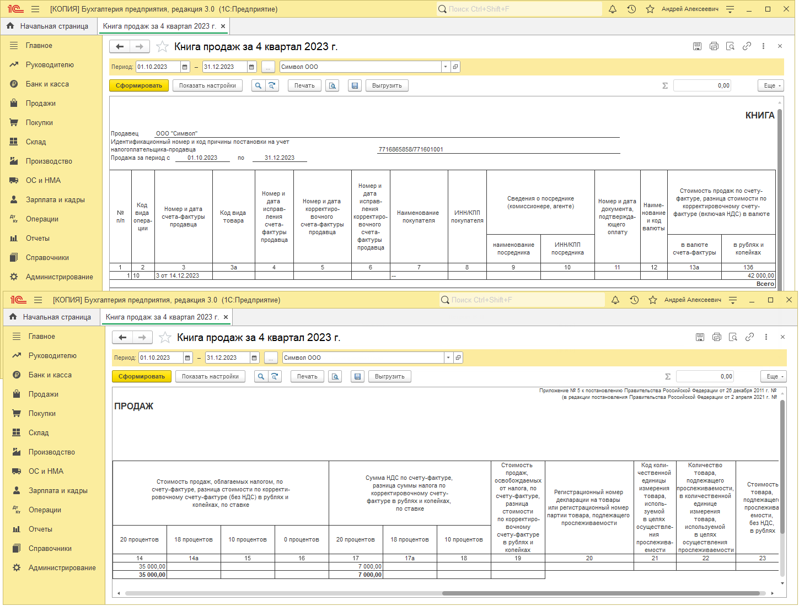Click the save diskette icon in bottom window toolbar
Image resolution: width=799 pixels, height=606 pixels.
click(x=357, y=376)
